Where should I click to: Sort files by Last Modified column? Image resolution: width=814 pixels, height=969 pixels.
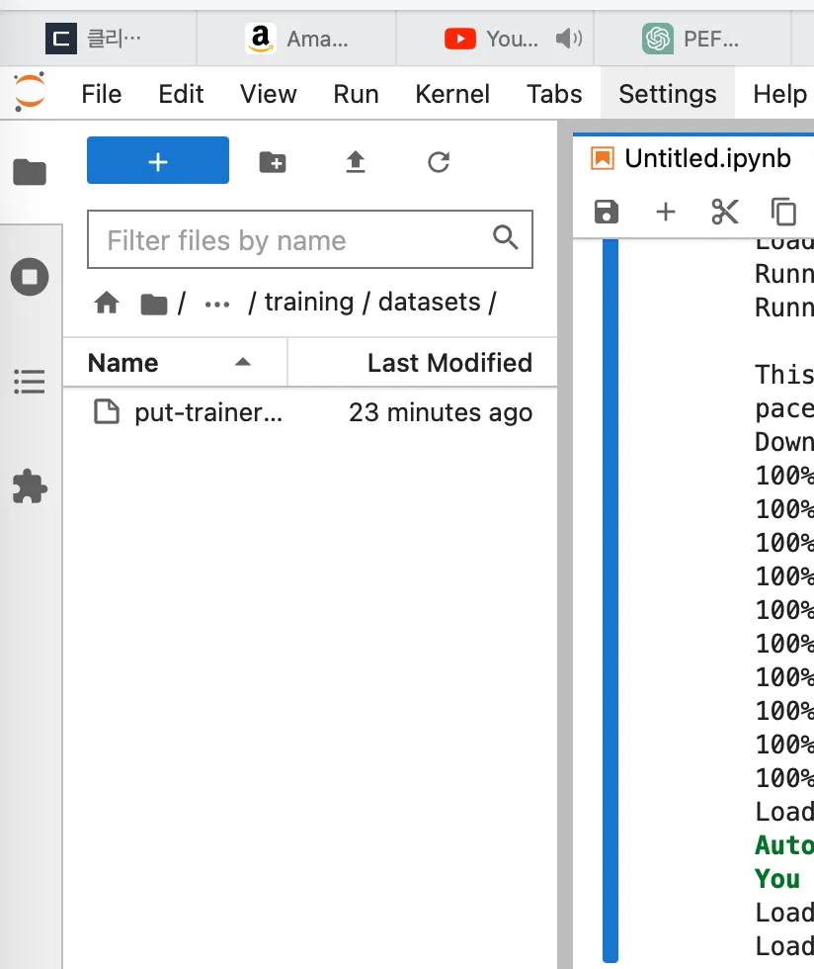pos(448,363)
